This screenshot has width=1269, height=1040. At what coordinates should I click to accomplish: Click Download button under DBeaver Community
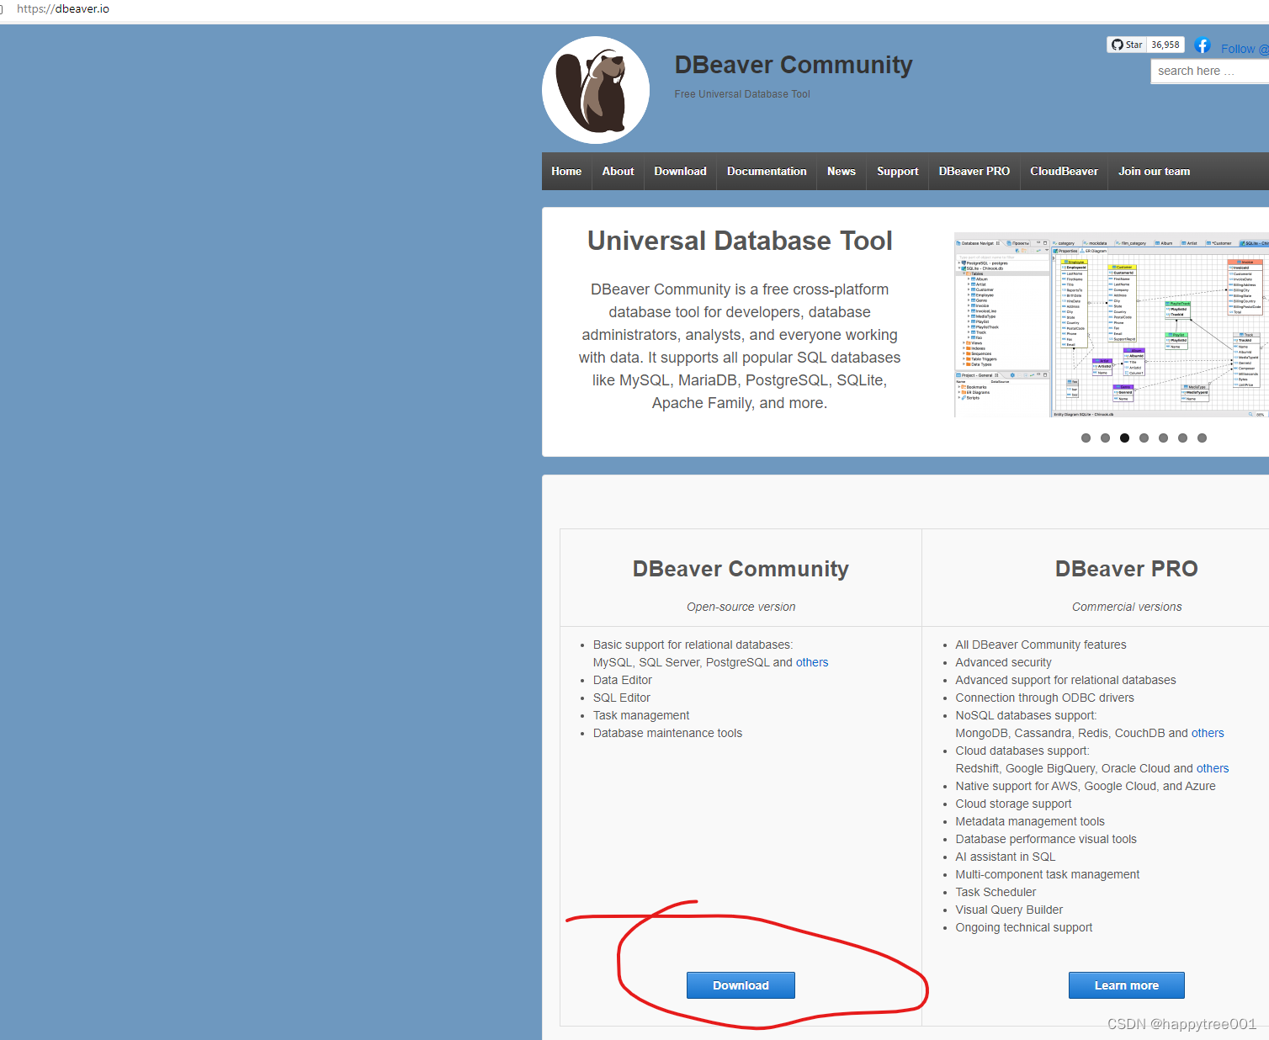pyautogui.click(x=741, y=985)
